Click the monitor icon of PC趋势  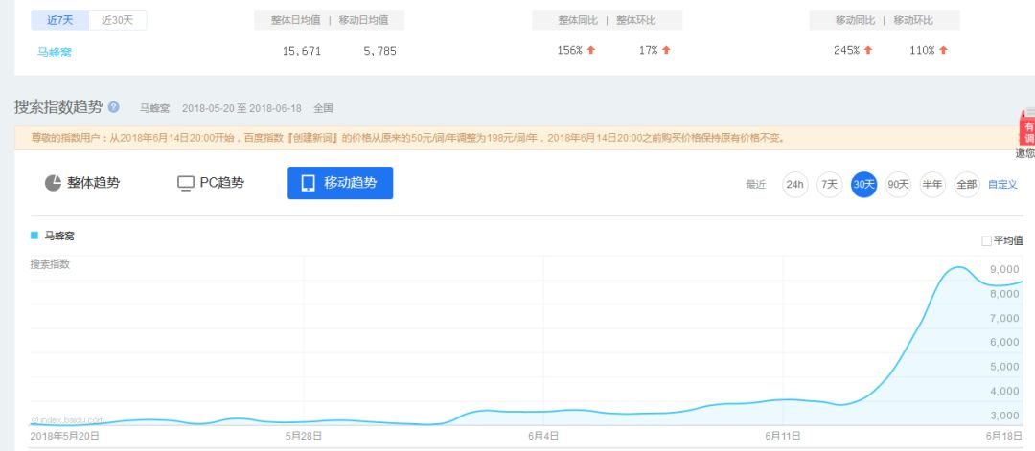[186, 183]
